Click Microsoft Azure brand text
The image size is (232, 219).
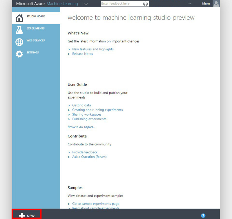pyautogui.click(x=30, y=4)
